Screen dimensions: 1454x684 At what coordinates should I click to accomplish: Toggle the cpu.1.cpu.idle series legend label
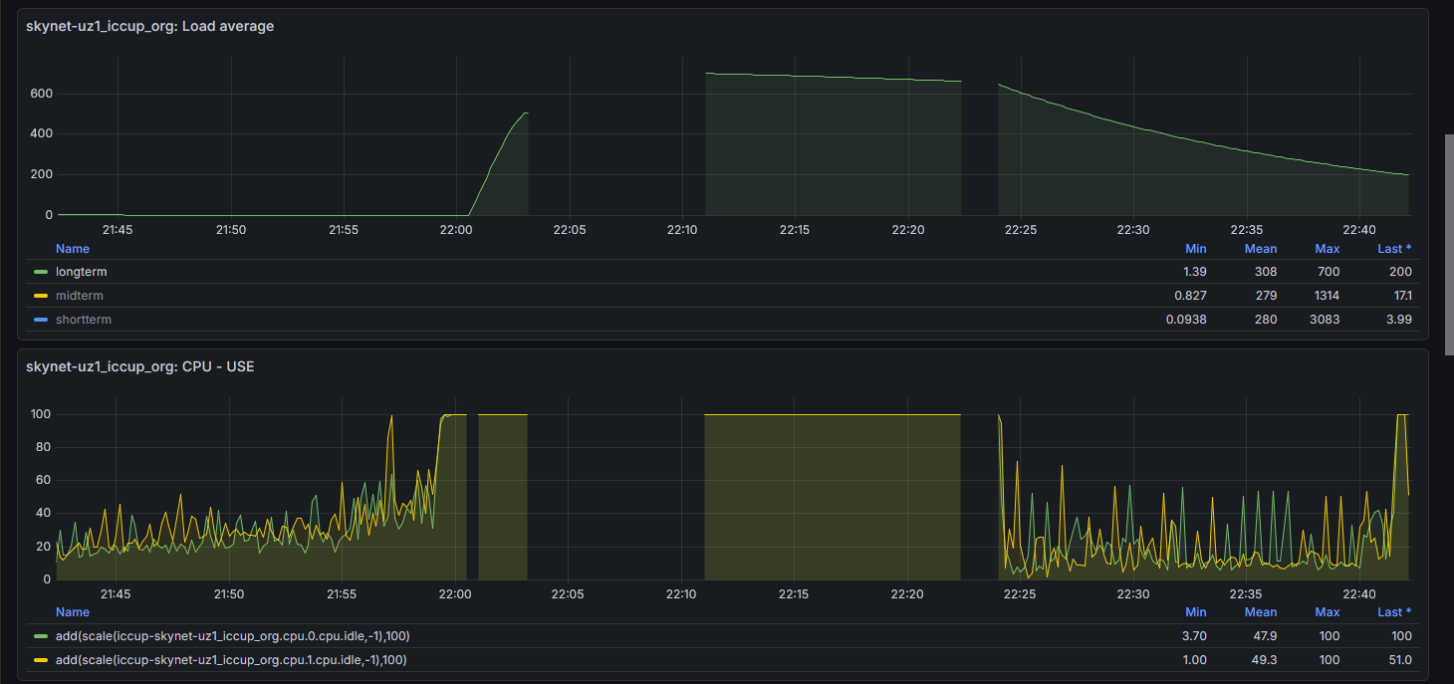click(231, 659)
